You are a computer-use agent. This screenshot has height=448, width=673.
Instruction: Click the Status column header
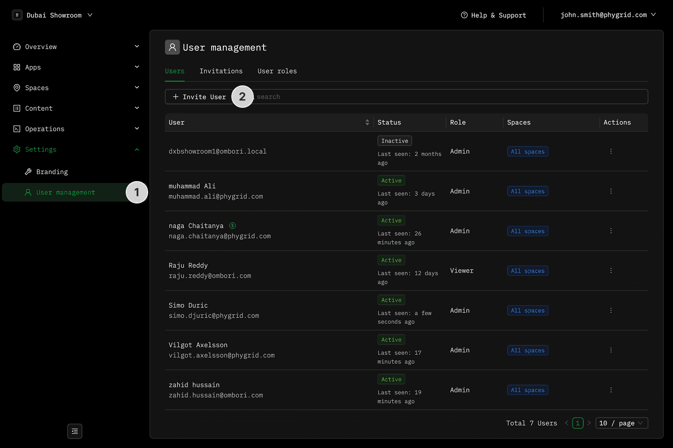(x=389, y=122)
